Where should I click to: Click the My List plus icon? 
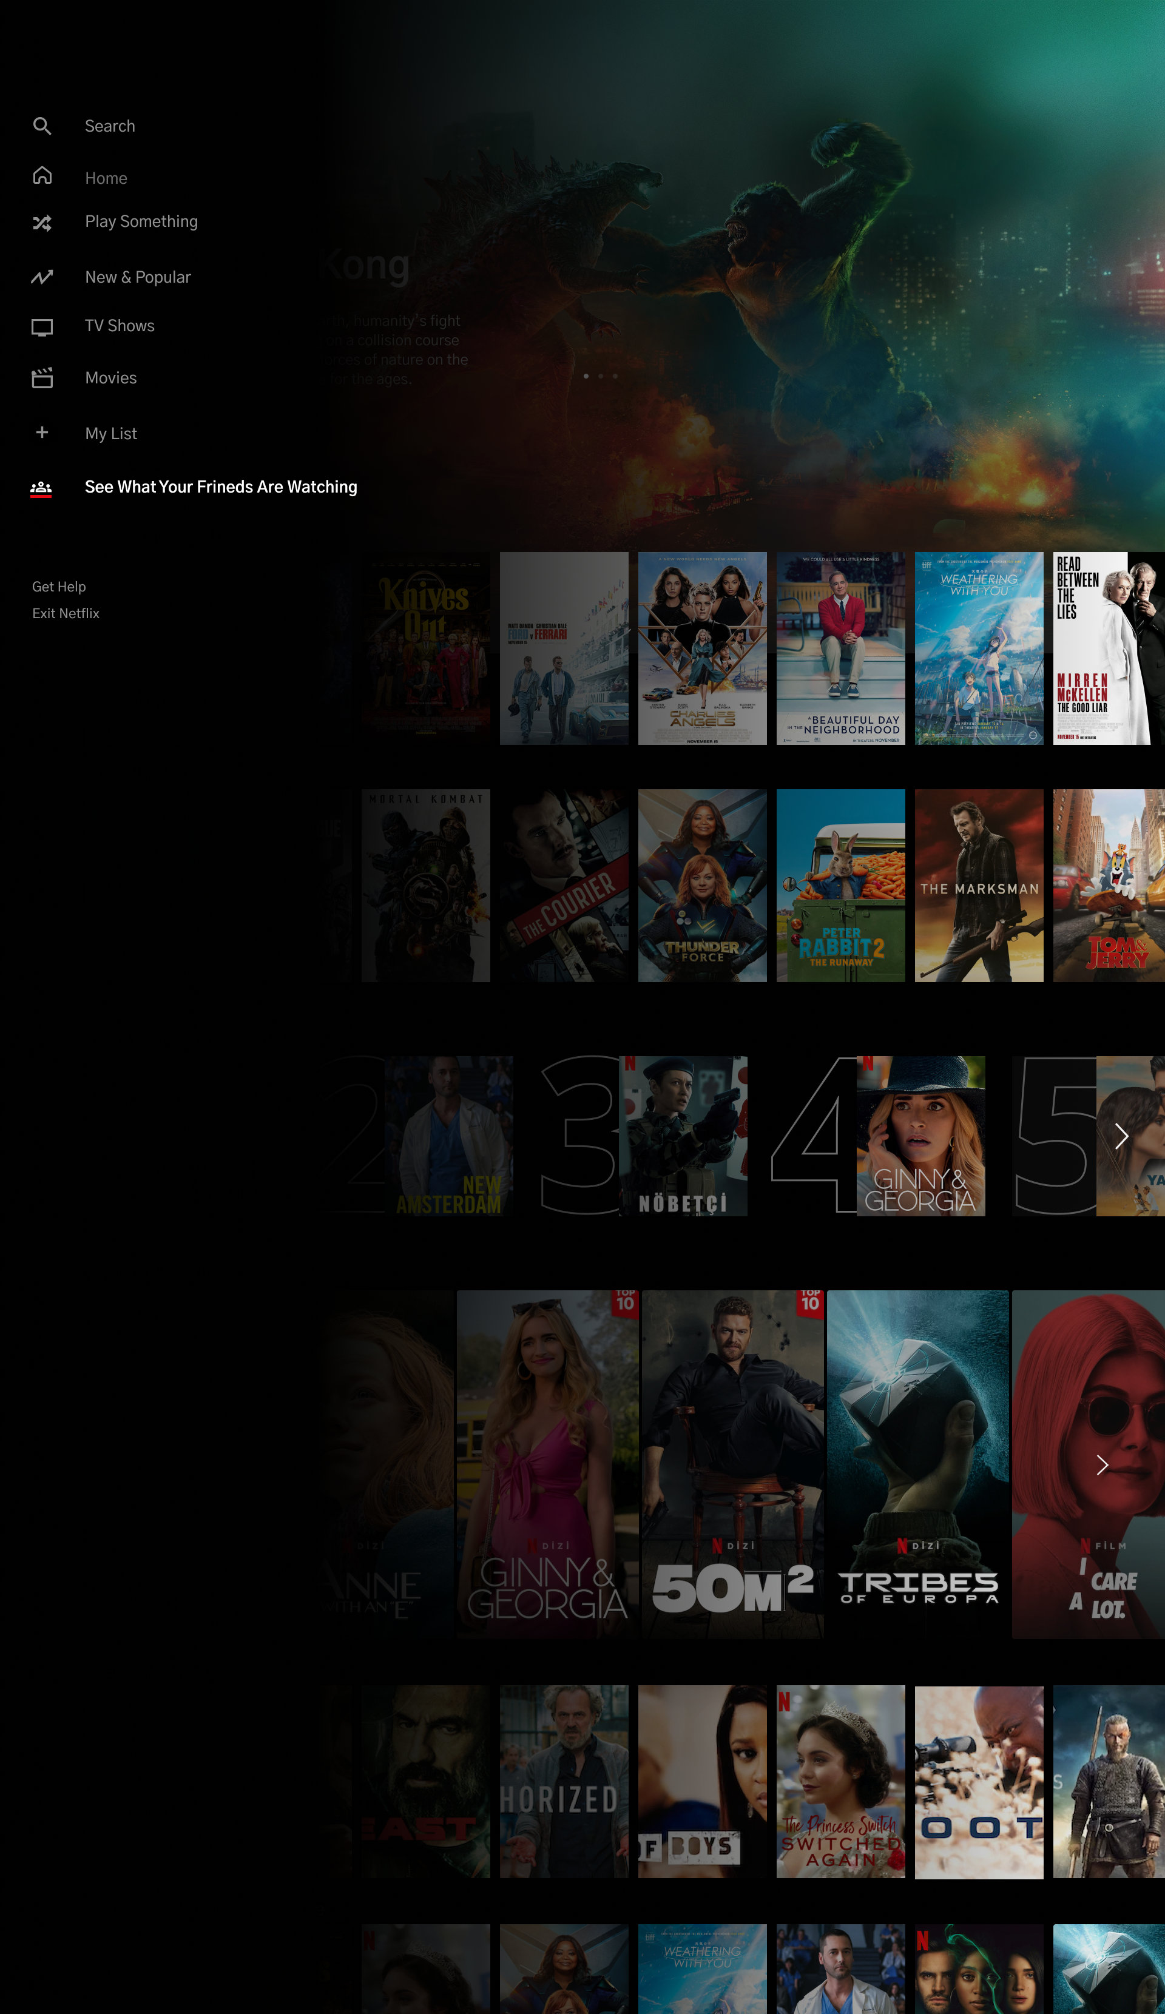pos(42,433)
